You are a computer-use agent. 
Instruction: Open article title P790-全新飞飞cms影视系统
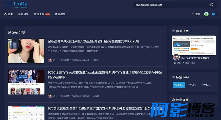(x=105, y=75)
